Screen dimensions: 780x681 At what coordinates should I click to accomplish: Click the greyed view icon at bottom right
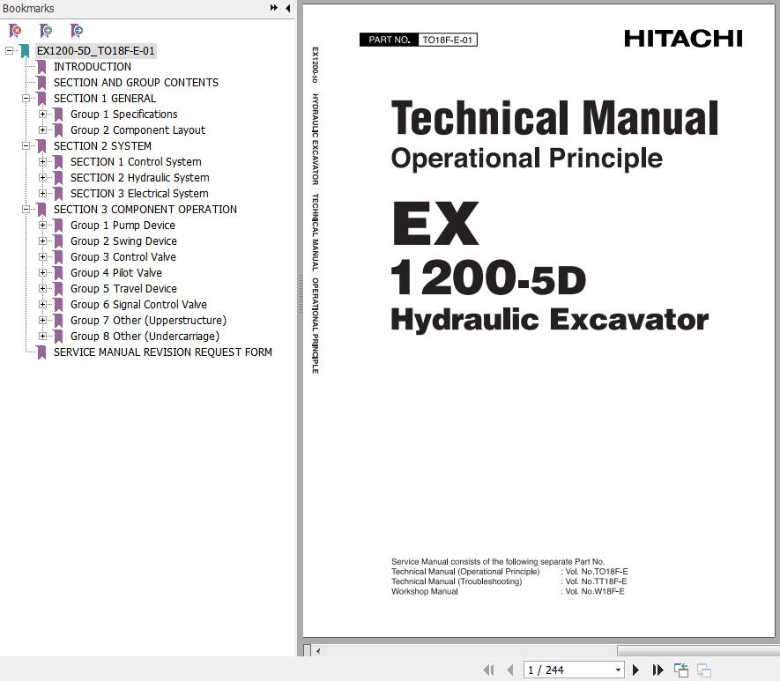click(704, 670)
